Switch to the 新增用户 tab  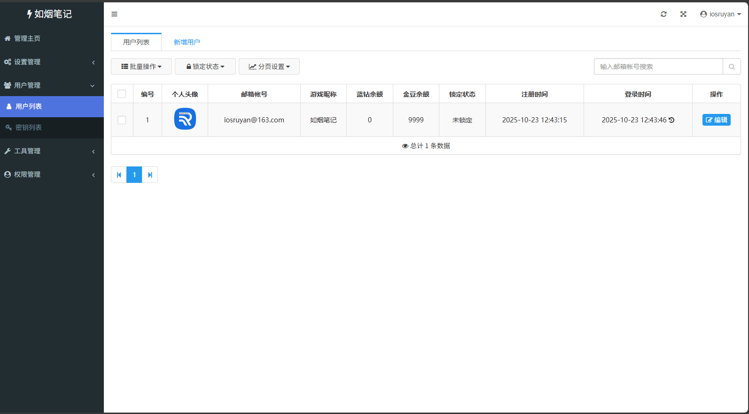187,42
